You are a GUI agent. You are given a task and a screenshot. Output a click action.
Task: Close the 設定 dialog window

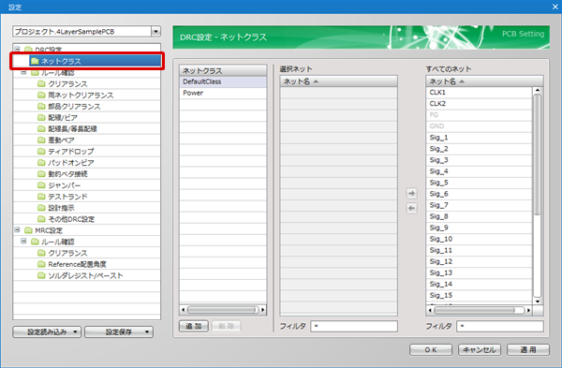pyautogui.click(x=555, y=7)
